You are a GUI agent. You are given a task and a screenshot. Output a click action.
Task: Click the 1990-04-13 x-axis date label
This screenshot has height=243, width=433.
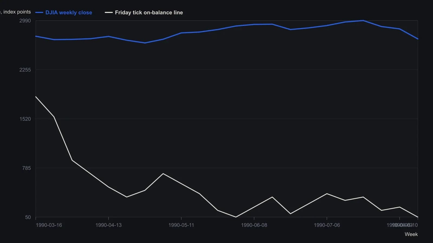(x=109, y=225)
